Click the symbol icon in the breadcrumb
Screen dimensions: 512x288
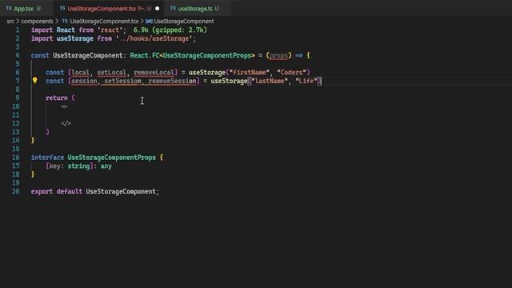click(149, 22)
